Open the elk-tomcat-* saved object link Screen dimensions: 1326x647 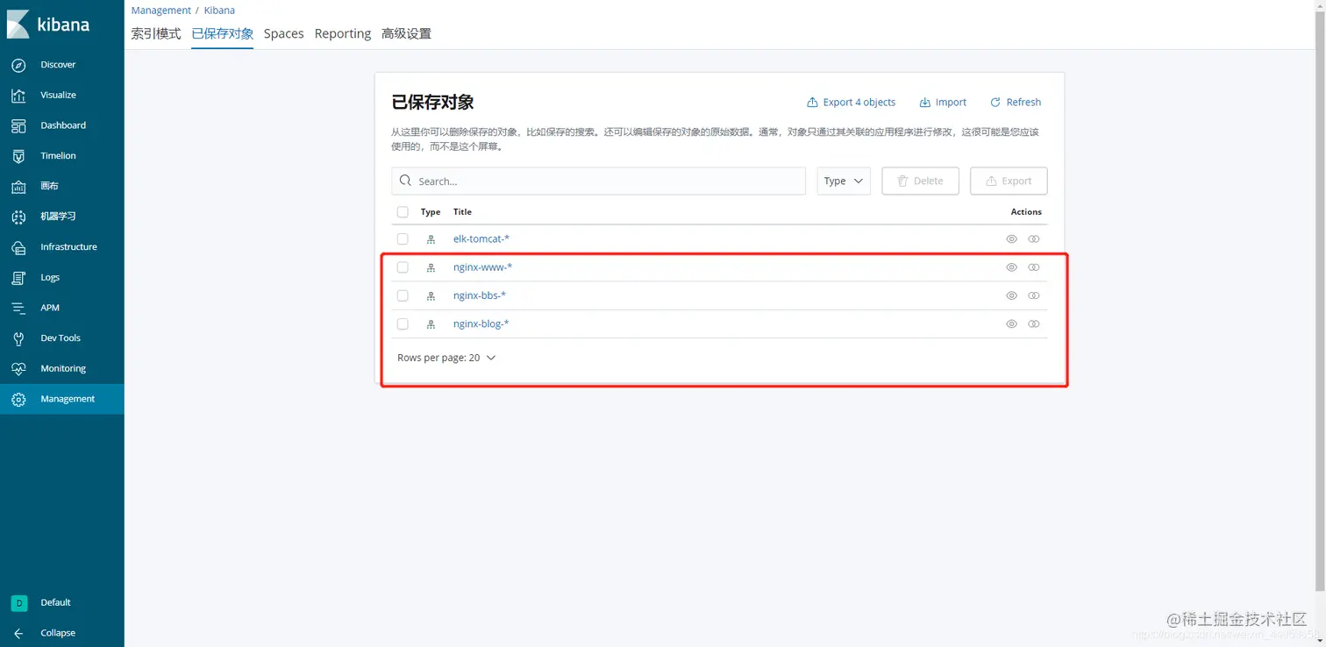click(481, 238)
